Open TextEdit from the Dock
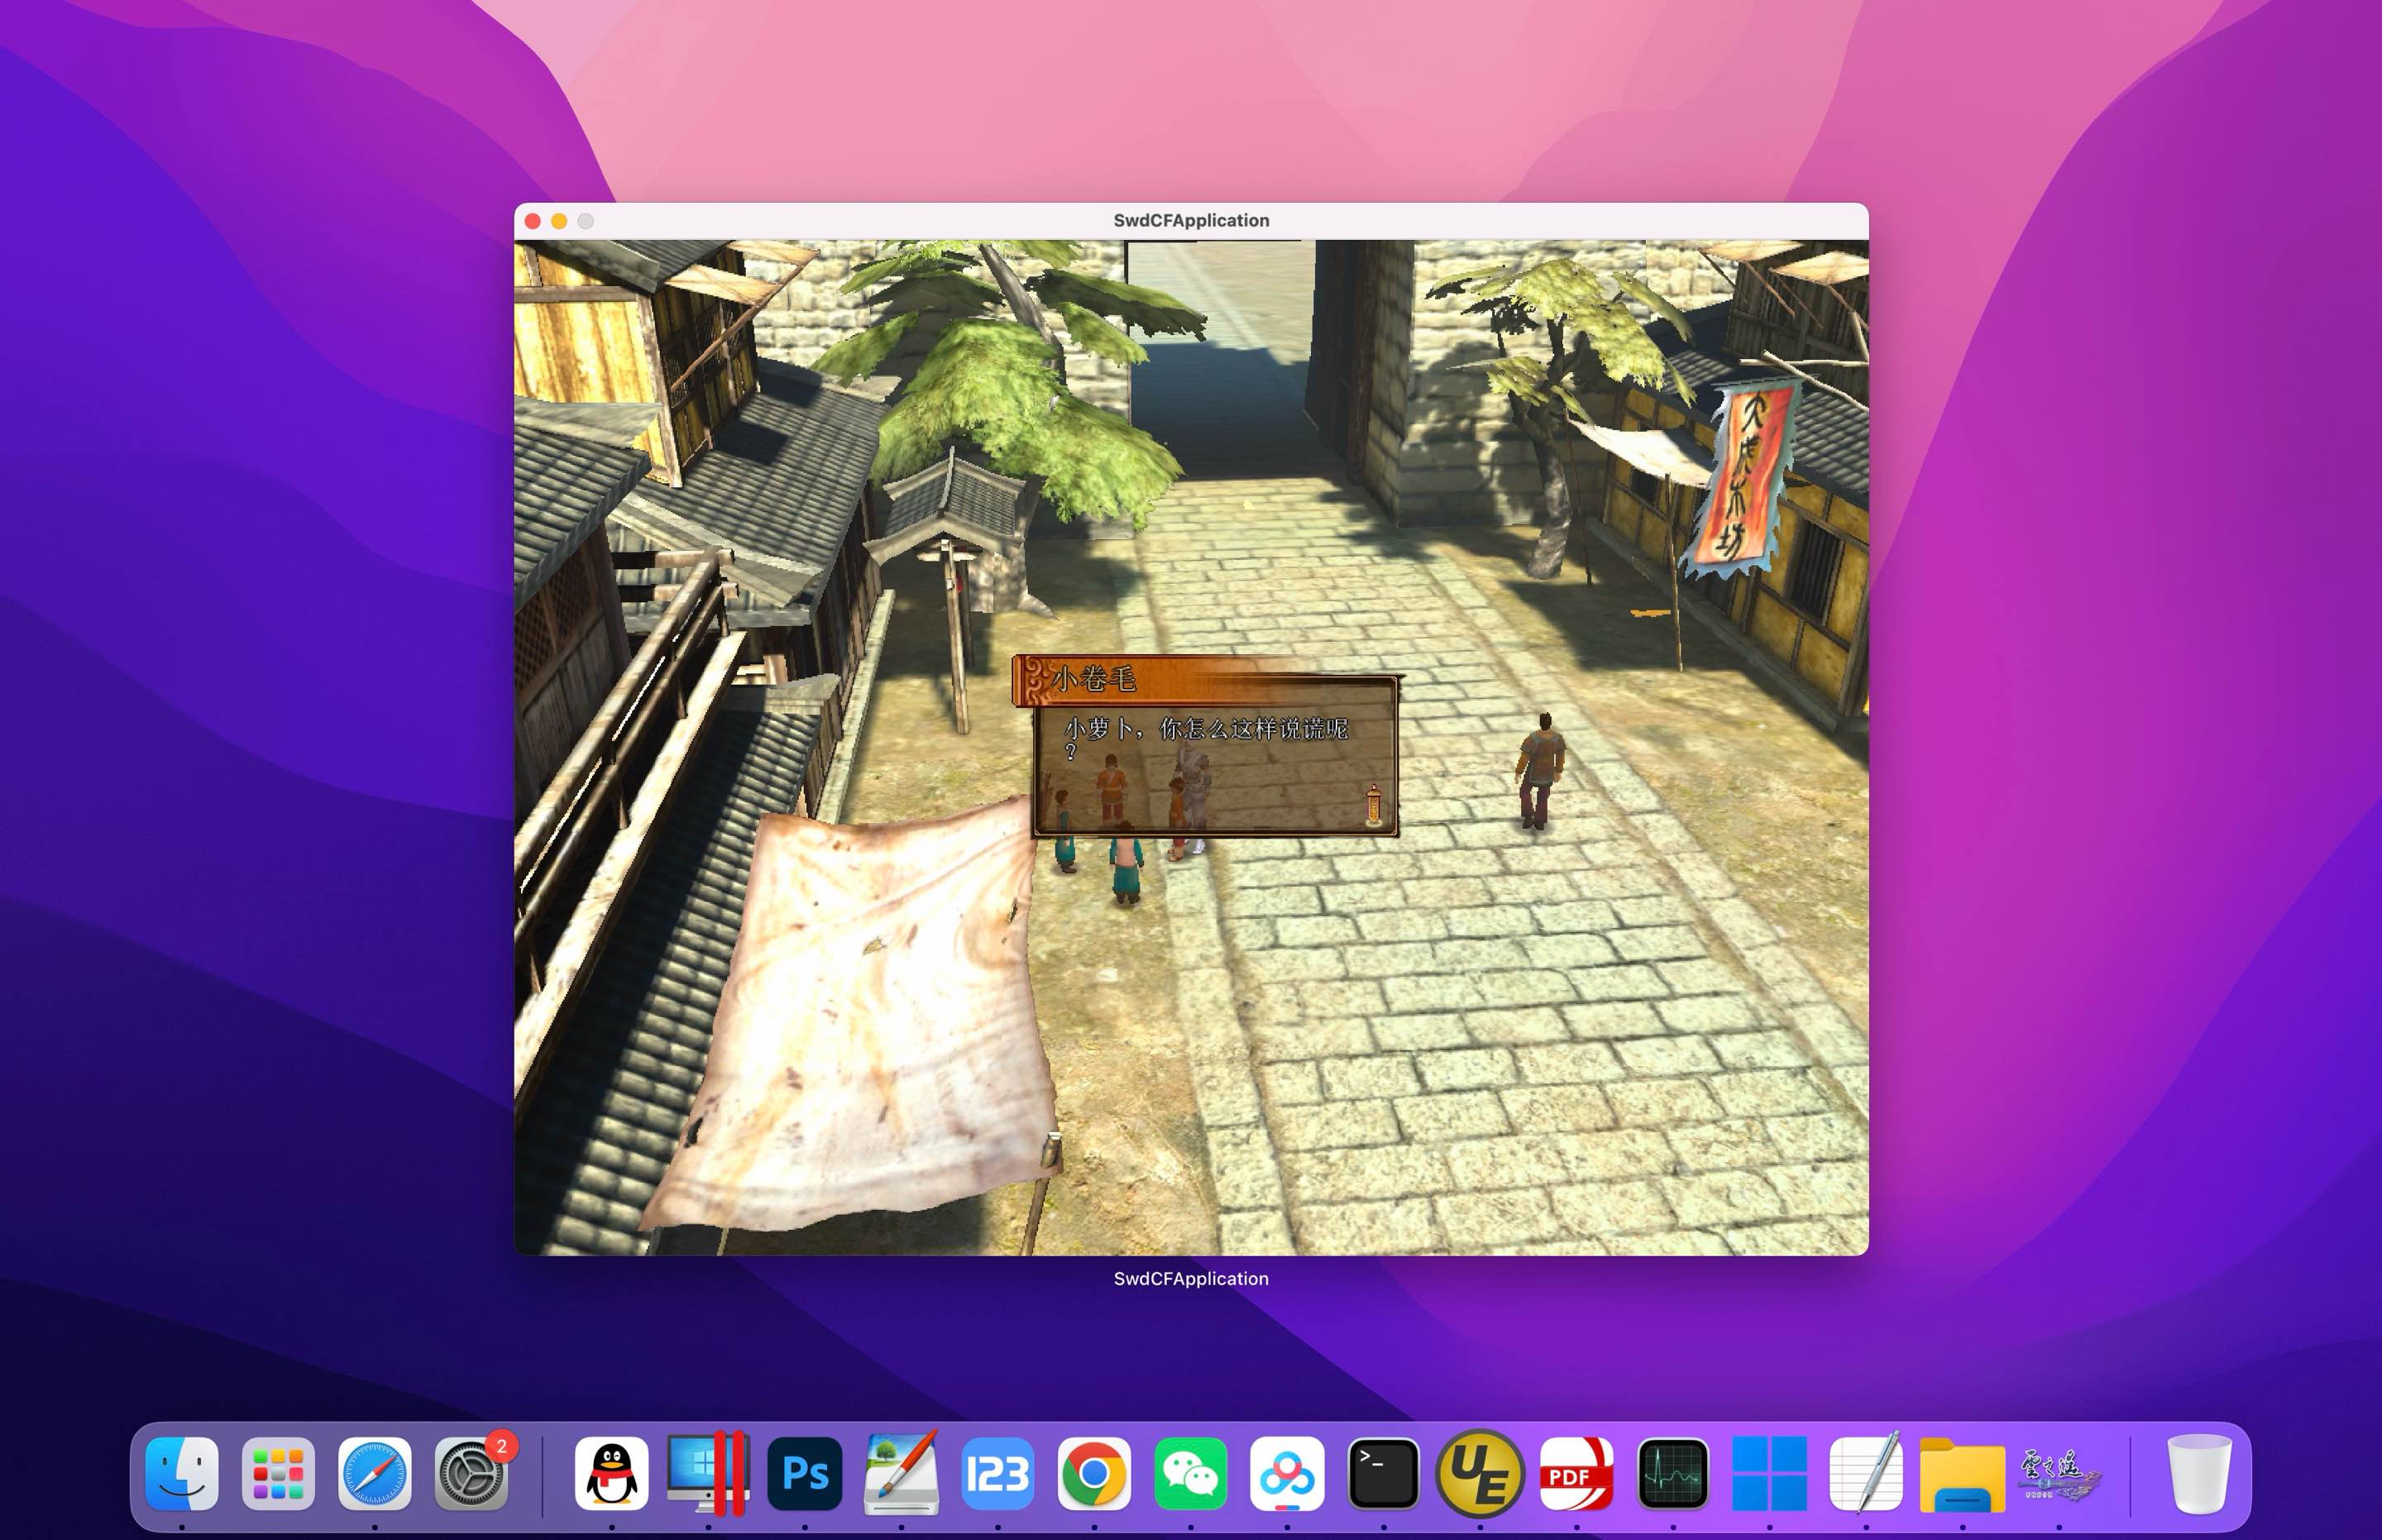The image size is (2382, 1540). tap(1865, 1473)
